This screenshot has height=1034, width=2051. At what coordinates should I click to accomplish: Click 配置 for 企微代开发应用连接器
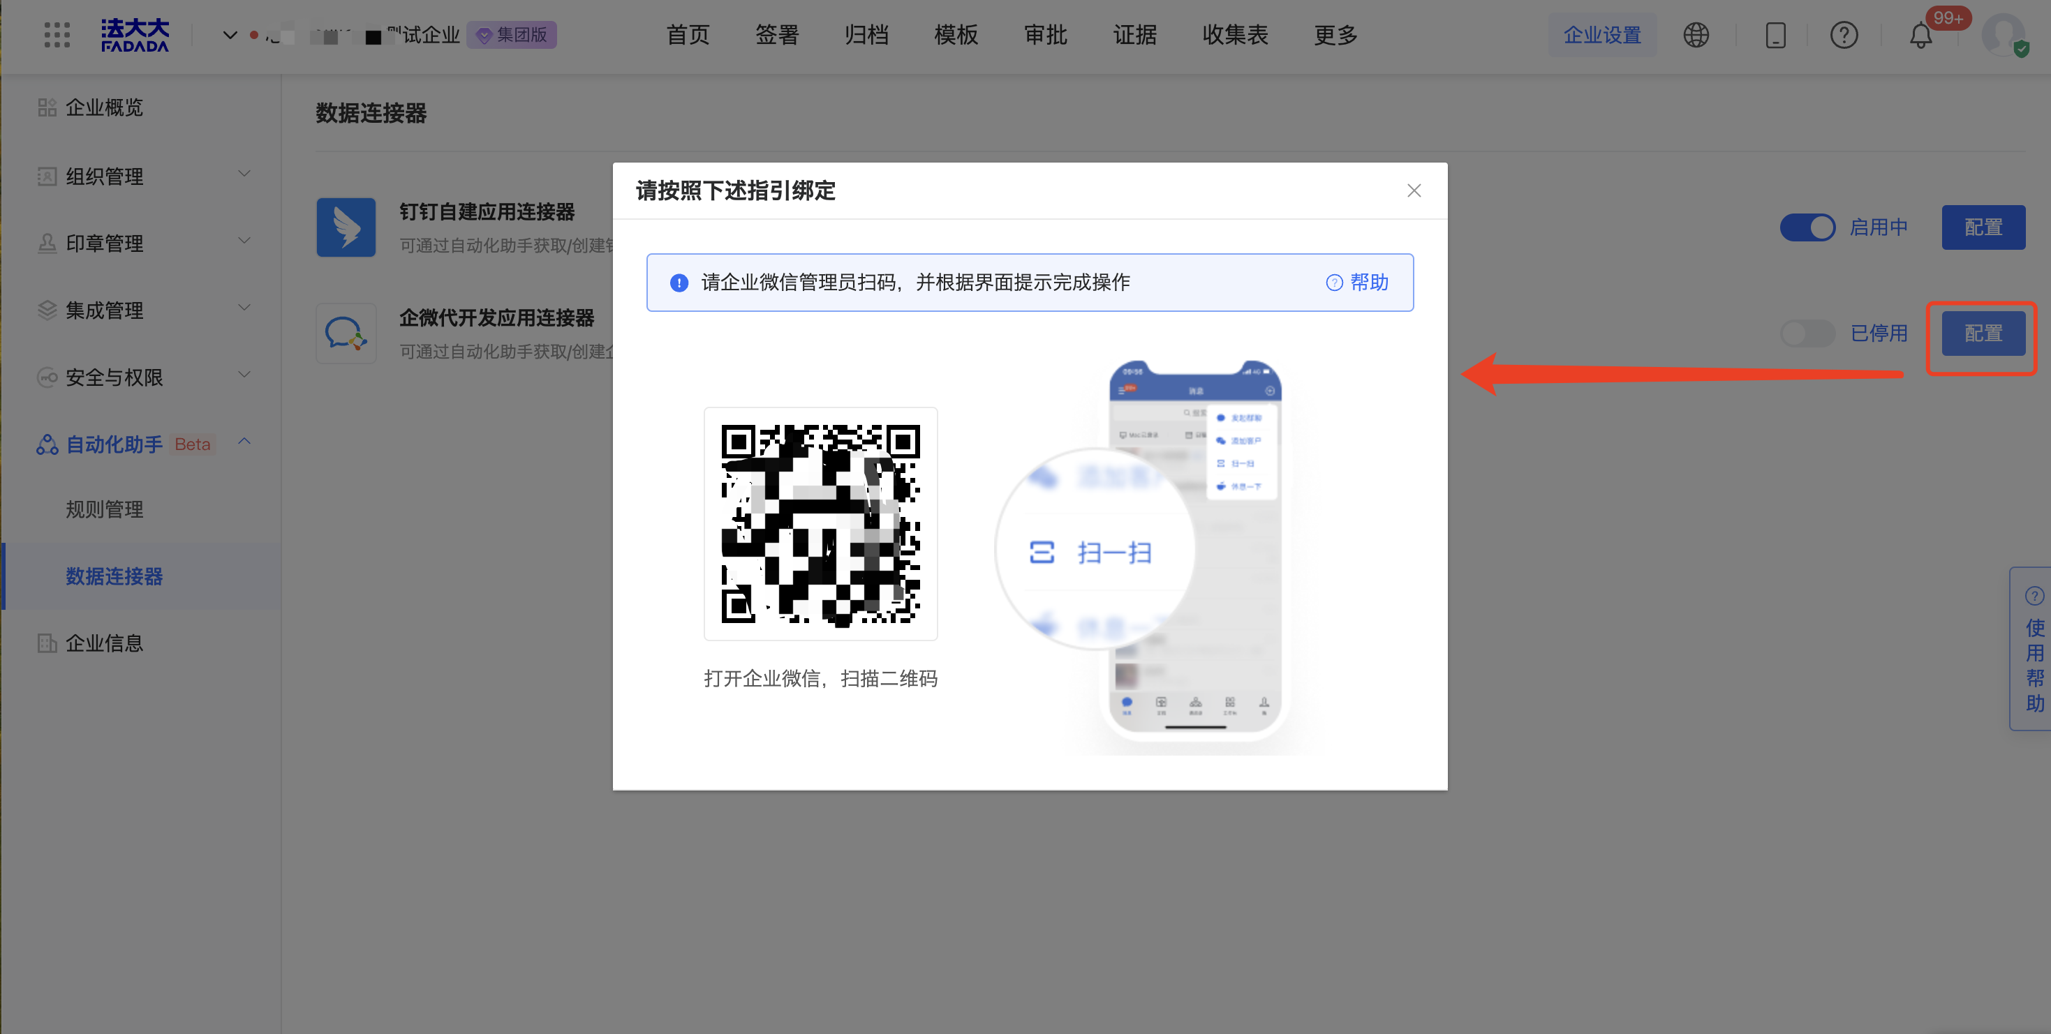(1983, 334)
